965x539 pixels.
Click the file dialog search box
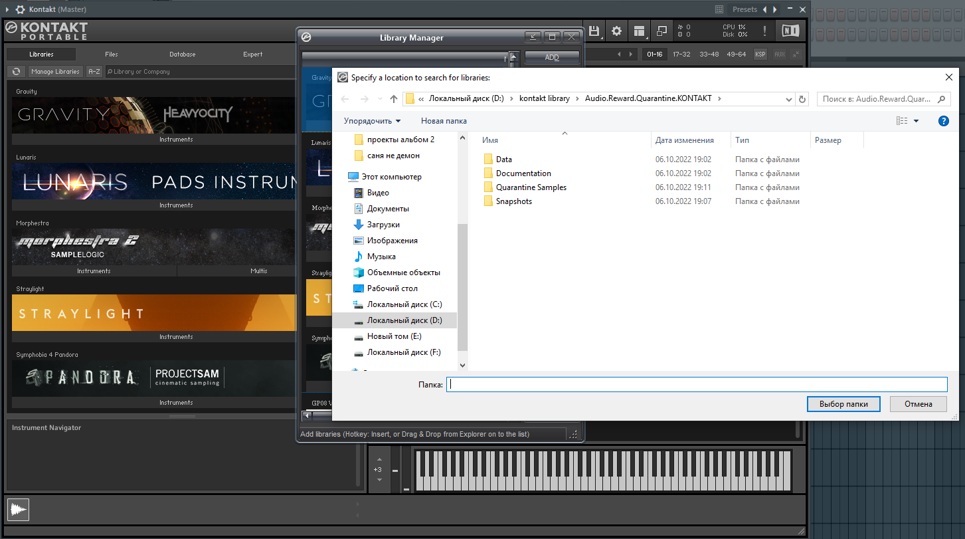click(x=883, y=99)
